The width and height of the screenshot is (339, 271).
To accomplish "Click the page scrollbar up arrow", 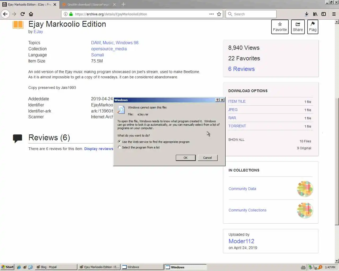I will pos(337,21).
